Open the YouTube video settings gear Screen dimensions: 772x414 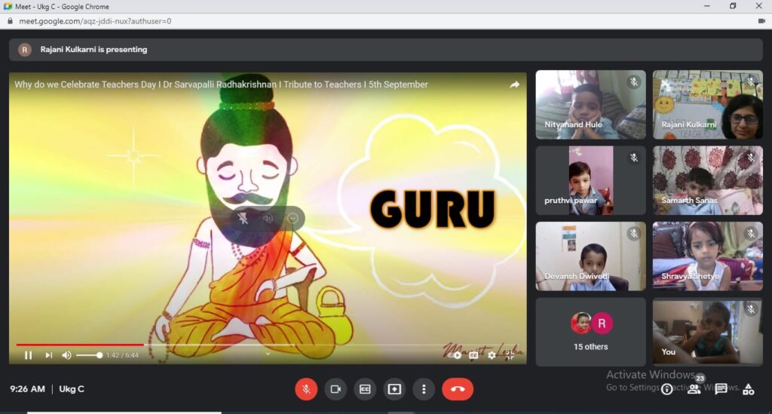(x=492, y=355)
